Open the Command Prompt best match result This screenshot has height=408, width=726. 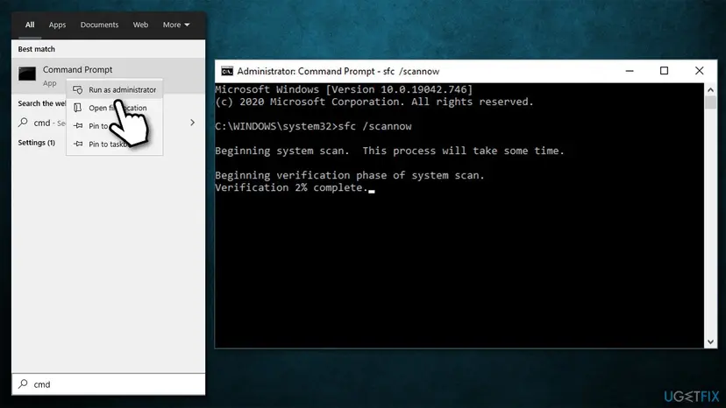pos(109,75)
